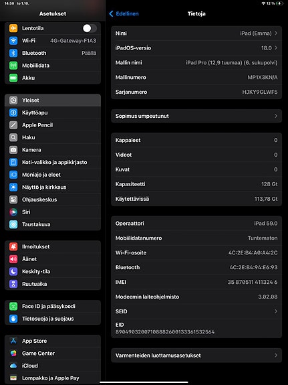Open the App Store icon
The width and height of the screenshot is (288, 385).
click(13, 341)
